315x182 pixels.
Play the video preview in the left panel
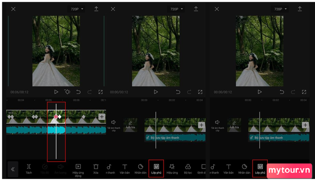pyautogui.click(x=56, y=92)
